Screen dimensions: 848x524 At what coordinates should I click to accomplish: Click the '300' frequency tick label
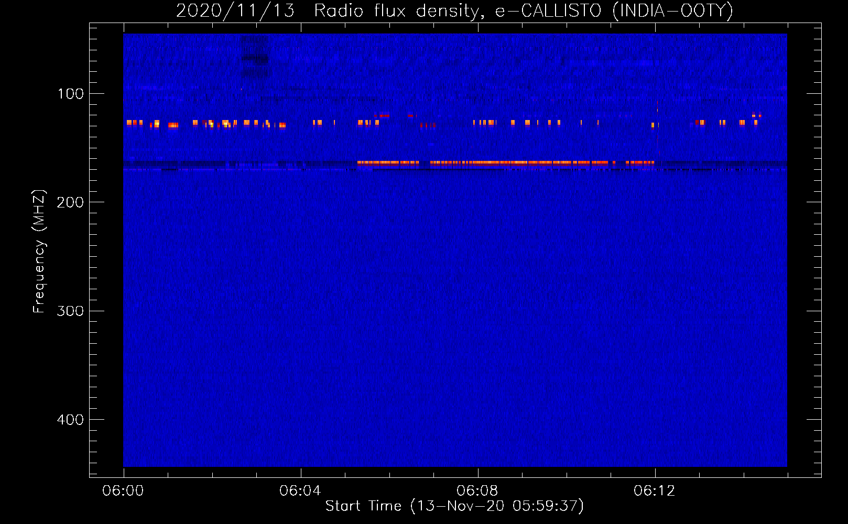(71, 311)
